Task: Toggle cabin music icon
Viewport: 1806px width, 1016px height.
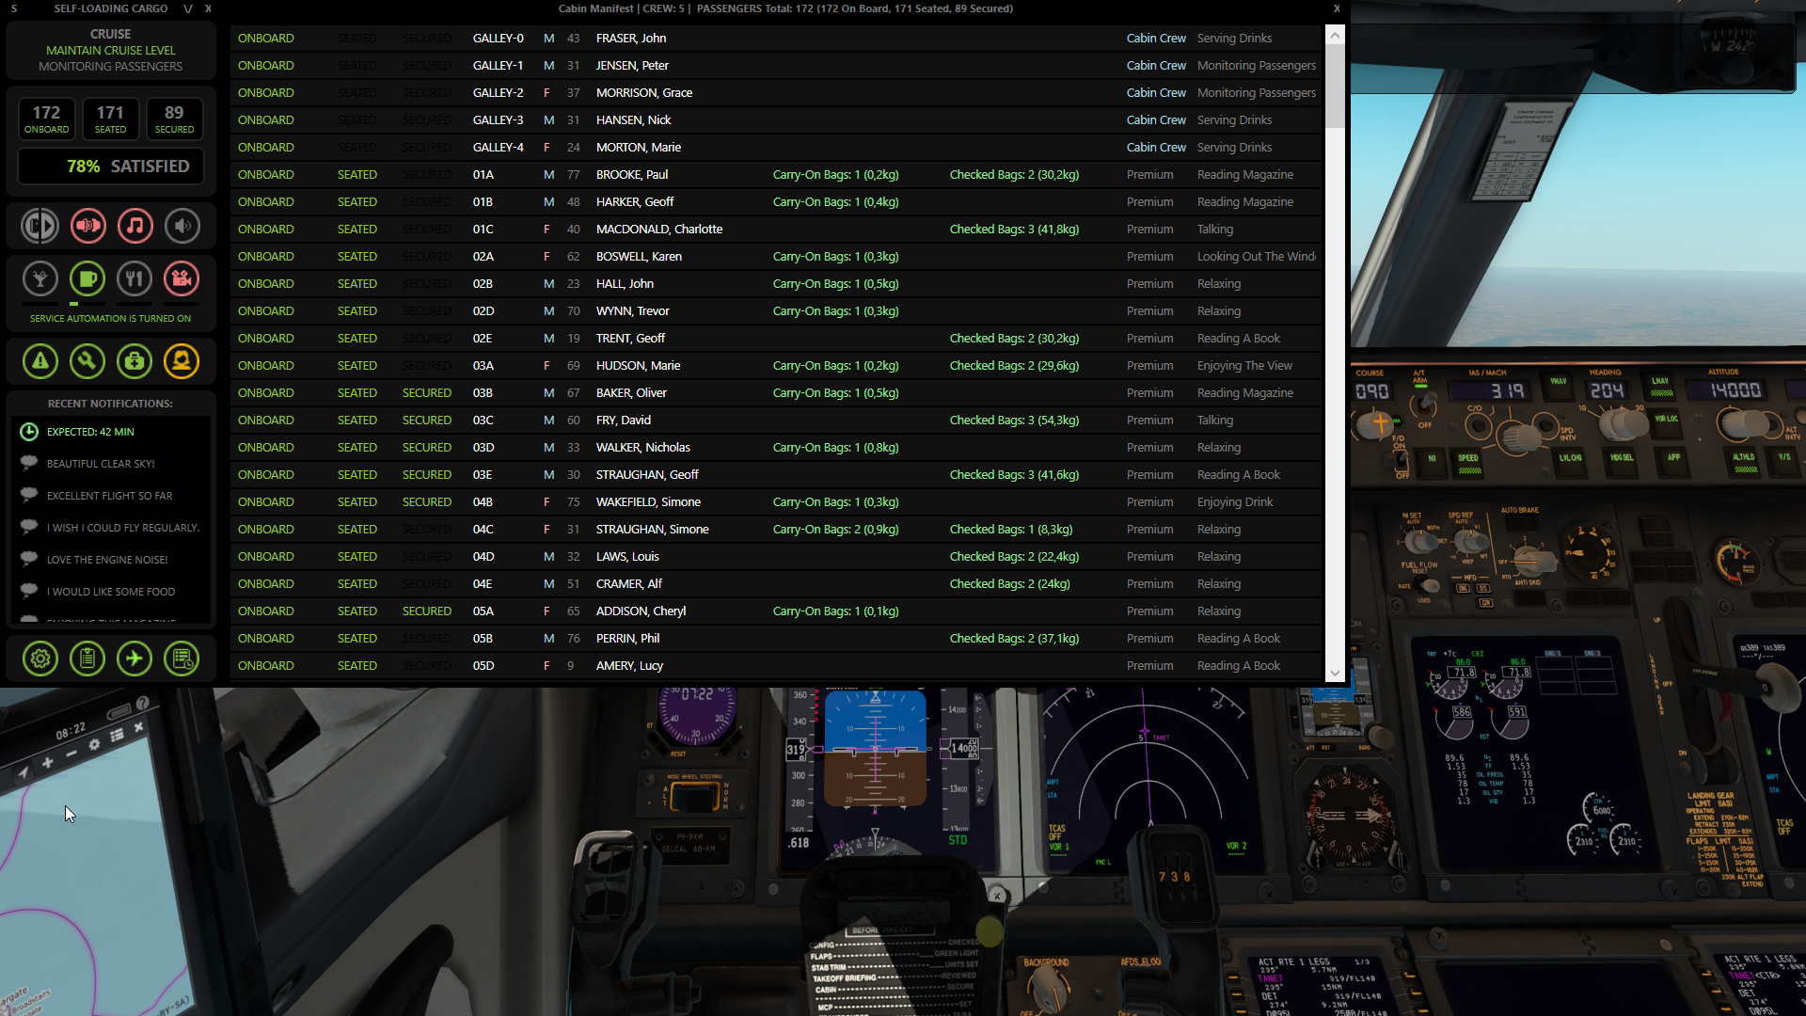Action: tap(135, 226)
